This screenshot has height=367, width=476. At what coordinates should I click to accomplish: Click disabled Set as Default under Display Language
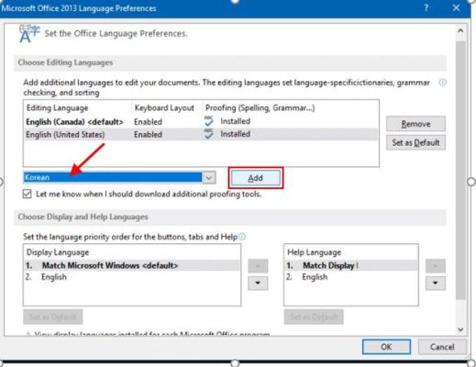pyautogui.click(x=53, y=317)
